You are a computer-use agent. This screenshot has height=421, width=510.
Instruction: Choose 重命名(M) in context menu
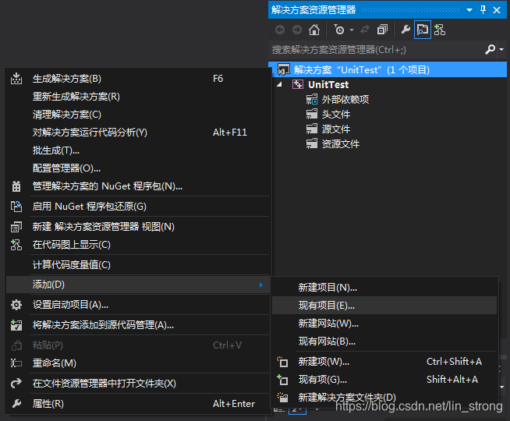(138, 363)
